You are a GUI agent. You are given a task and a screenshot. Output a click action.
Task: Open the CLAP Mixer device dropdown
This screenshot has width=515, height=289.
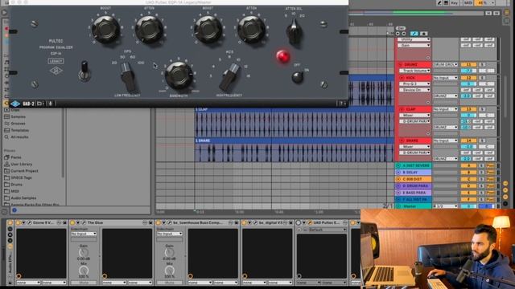click(414, 116)
